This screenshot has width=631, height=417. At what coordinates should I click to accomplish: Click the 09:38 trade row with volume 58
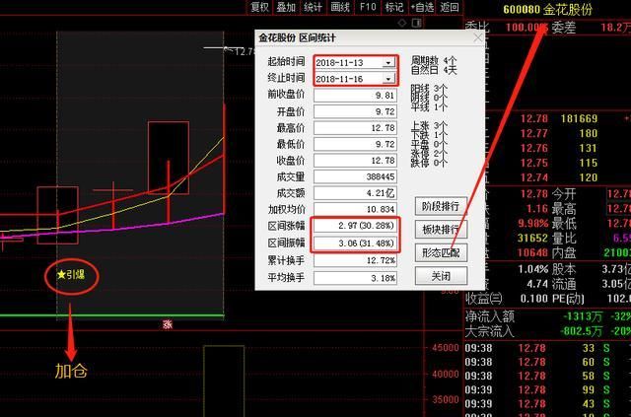[x=548, y=376]
